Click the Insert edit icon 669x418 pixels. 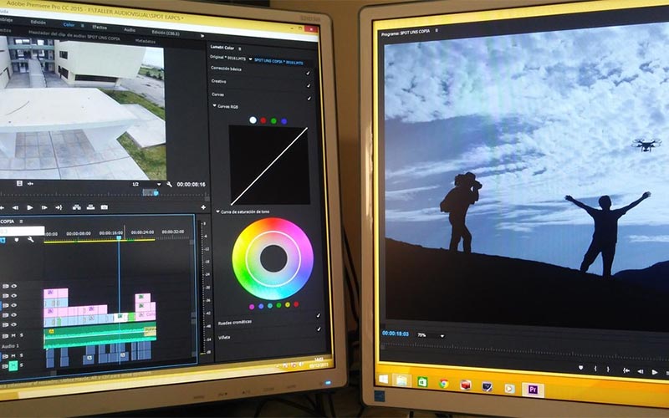coord(77,207)
